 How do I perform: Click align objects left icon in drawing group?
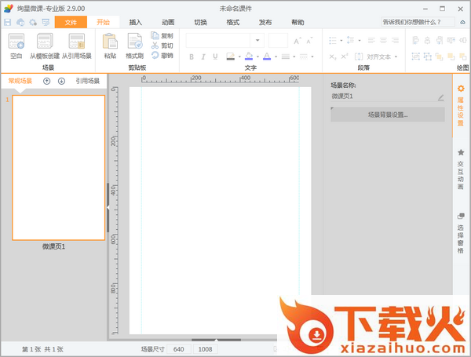point(416,40)
